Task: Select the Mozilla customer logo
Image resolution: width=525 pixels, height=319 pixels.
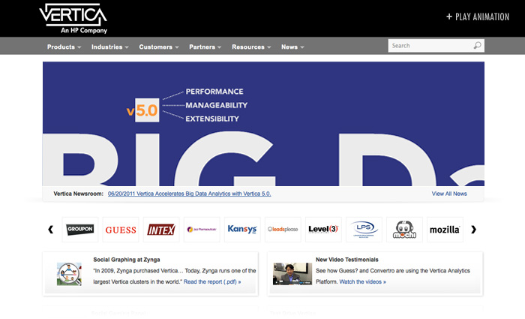Action: pyautogui.click(x=445, y=230)
